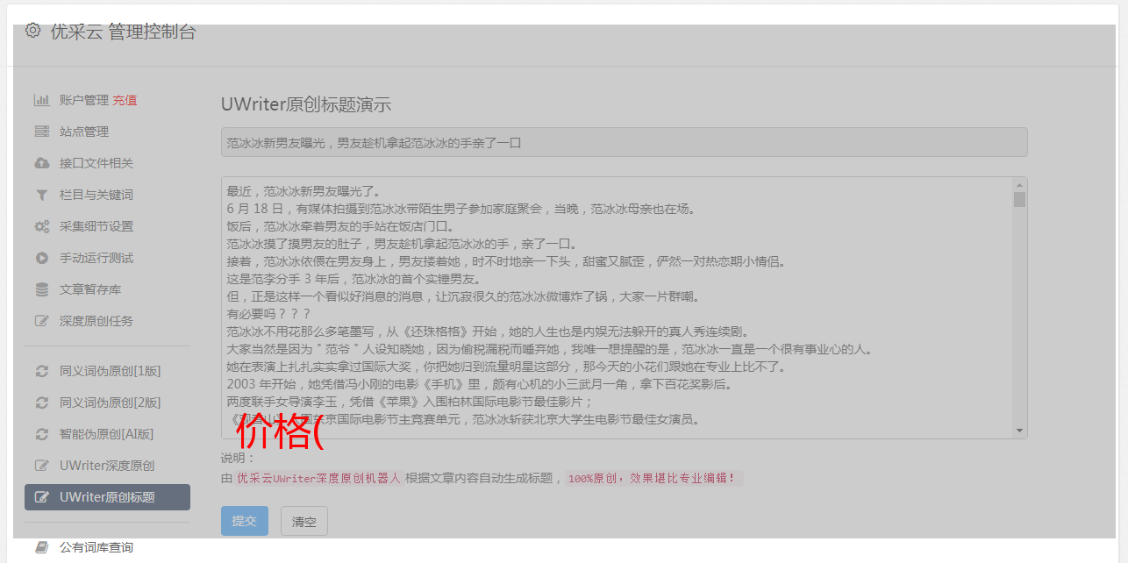1128x563 pixels.
Task: Click the red 充值 link
Action: (125, 100)
